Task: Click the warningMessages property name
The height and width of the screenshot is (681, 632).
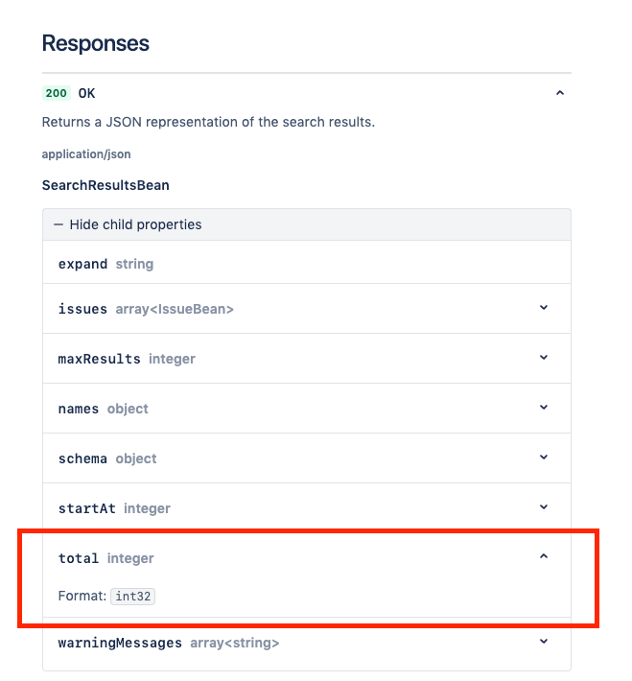Action: (120, 643)
